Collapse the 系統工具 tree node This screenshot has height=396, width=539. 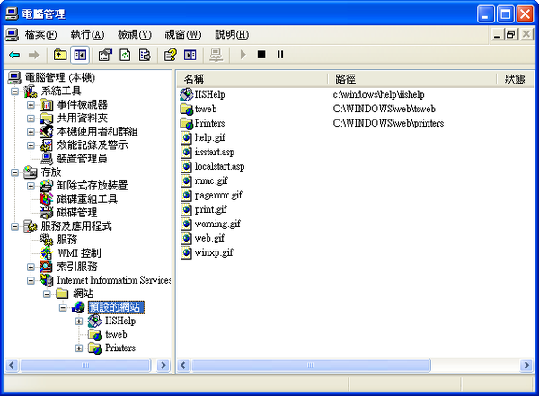pos(14,92)
